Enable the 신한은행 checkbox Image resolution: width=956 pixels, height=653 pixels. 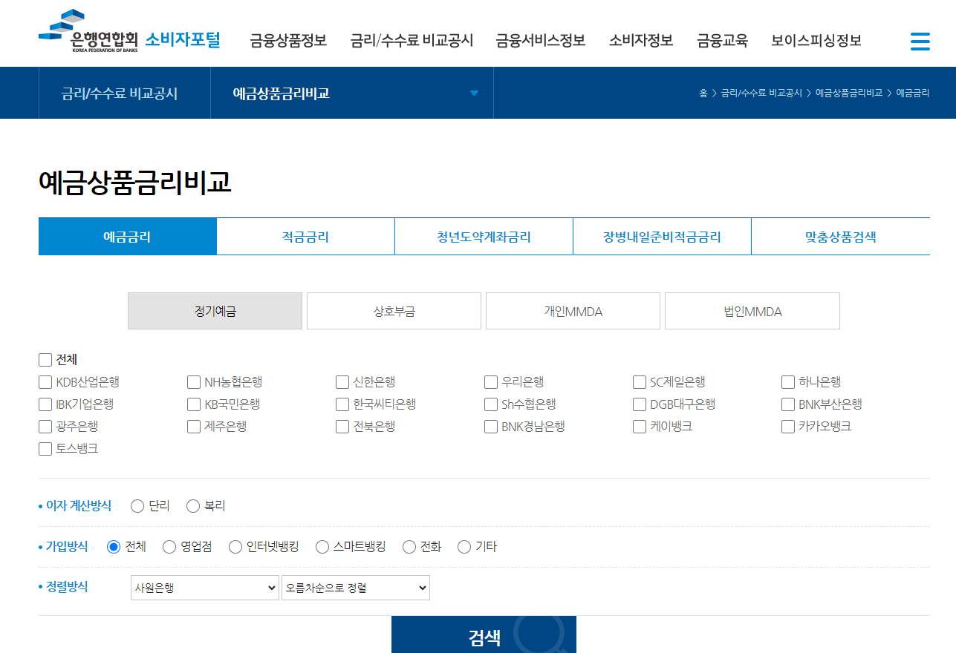(342, 381)
